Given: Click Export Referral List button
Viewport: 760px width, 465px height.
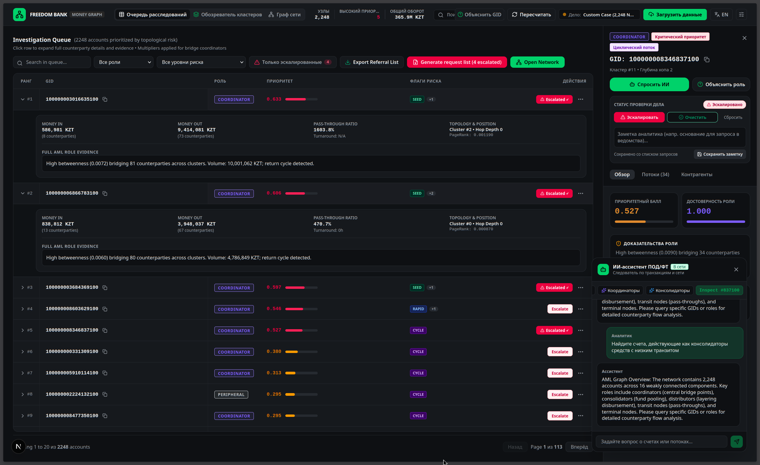Looking at the screenshot, I should pyautogui.click(x=372, y=62).
